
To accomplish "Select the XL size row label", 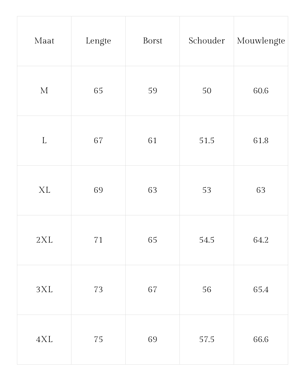I will click(44, 190).
